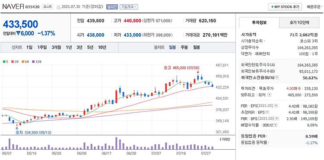The width and height of the screenshot is (324, 160).
Task: Click the 하한가 308,000 label
Action: 157,35
